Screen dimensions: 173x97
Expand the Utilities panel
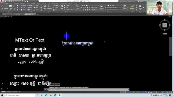(133, 12)
